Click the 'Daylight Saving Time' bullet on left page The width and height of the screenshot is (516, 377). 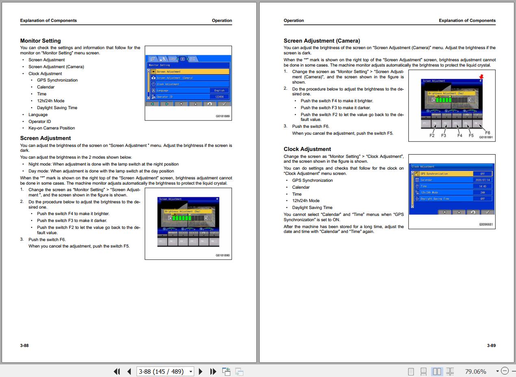[x=57, y=108]
